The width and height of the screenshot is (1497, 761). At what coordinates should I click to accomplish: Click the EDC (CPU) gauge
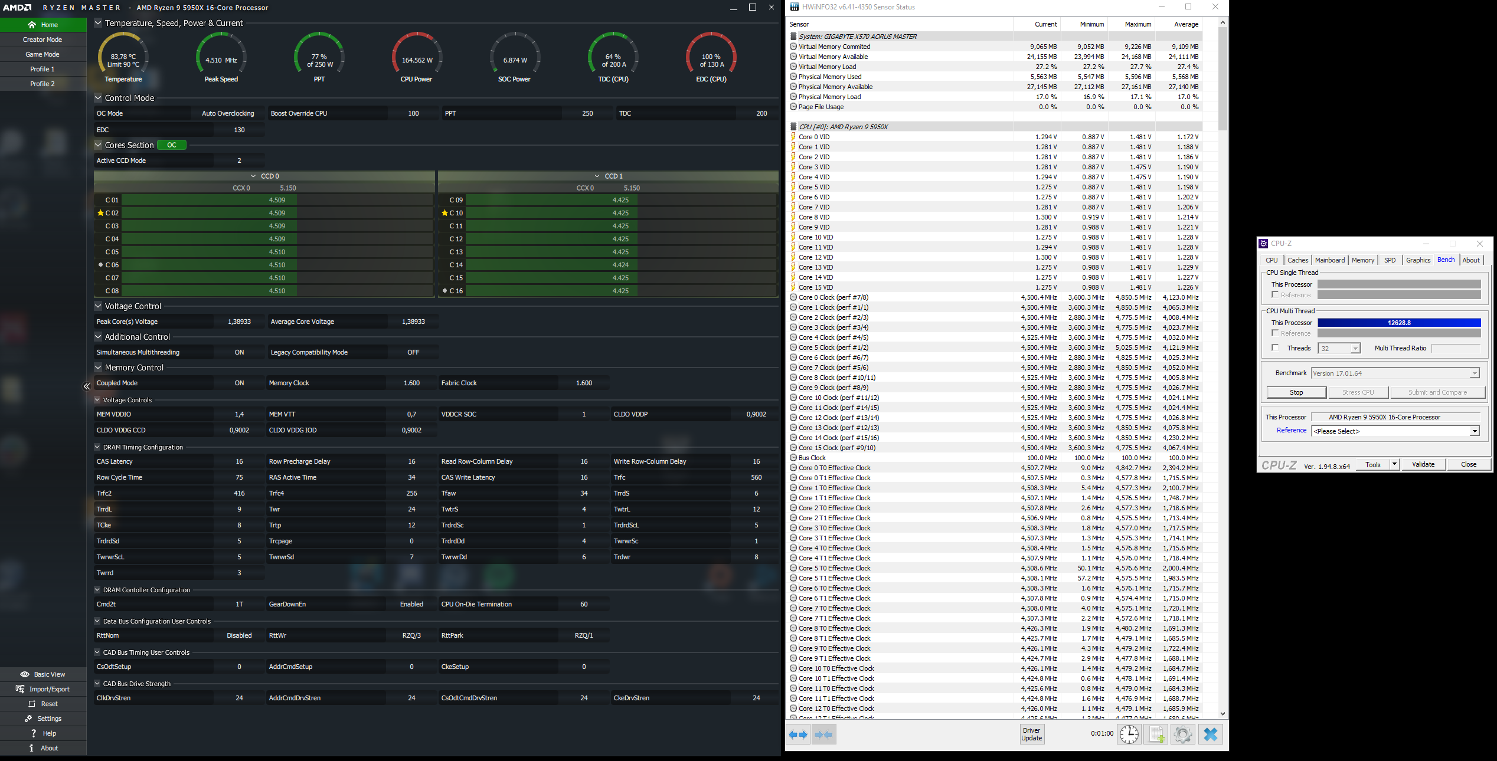click(711, 57)
